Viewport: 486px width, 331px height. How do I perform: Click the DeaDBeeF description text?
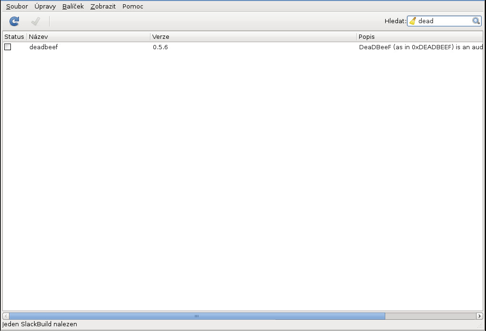pos(421,47)
